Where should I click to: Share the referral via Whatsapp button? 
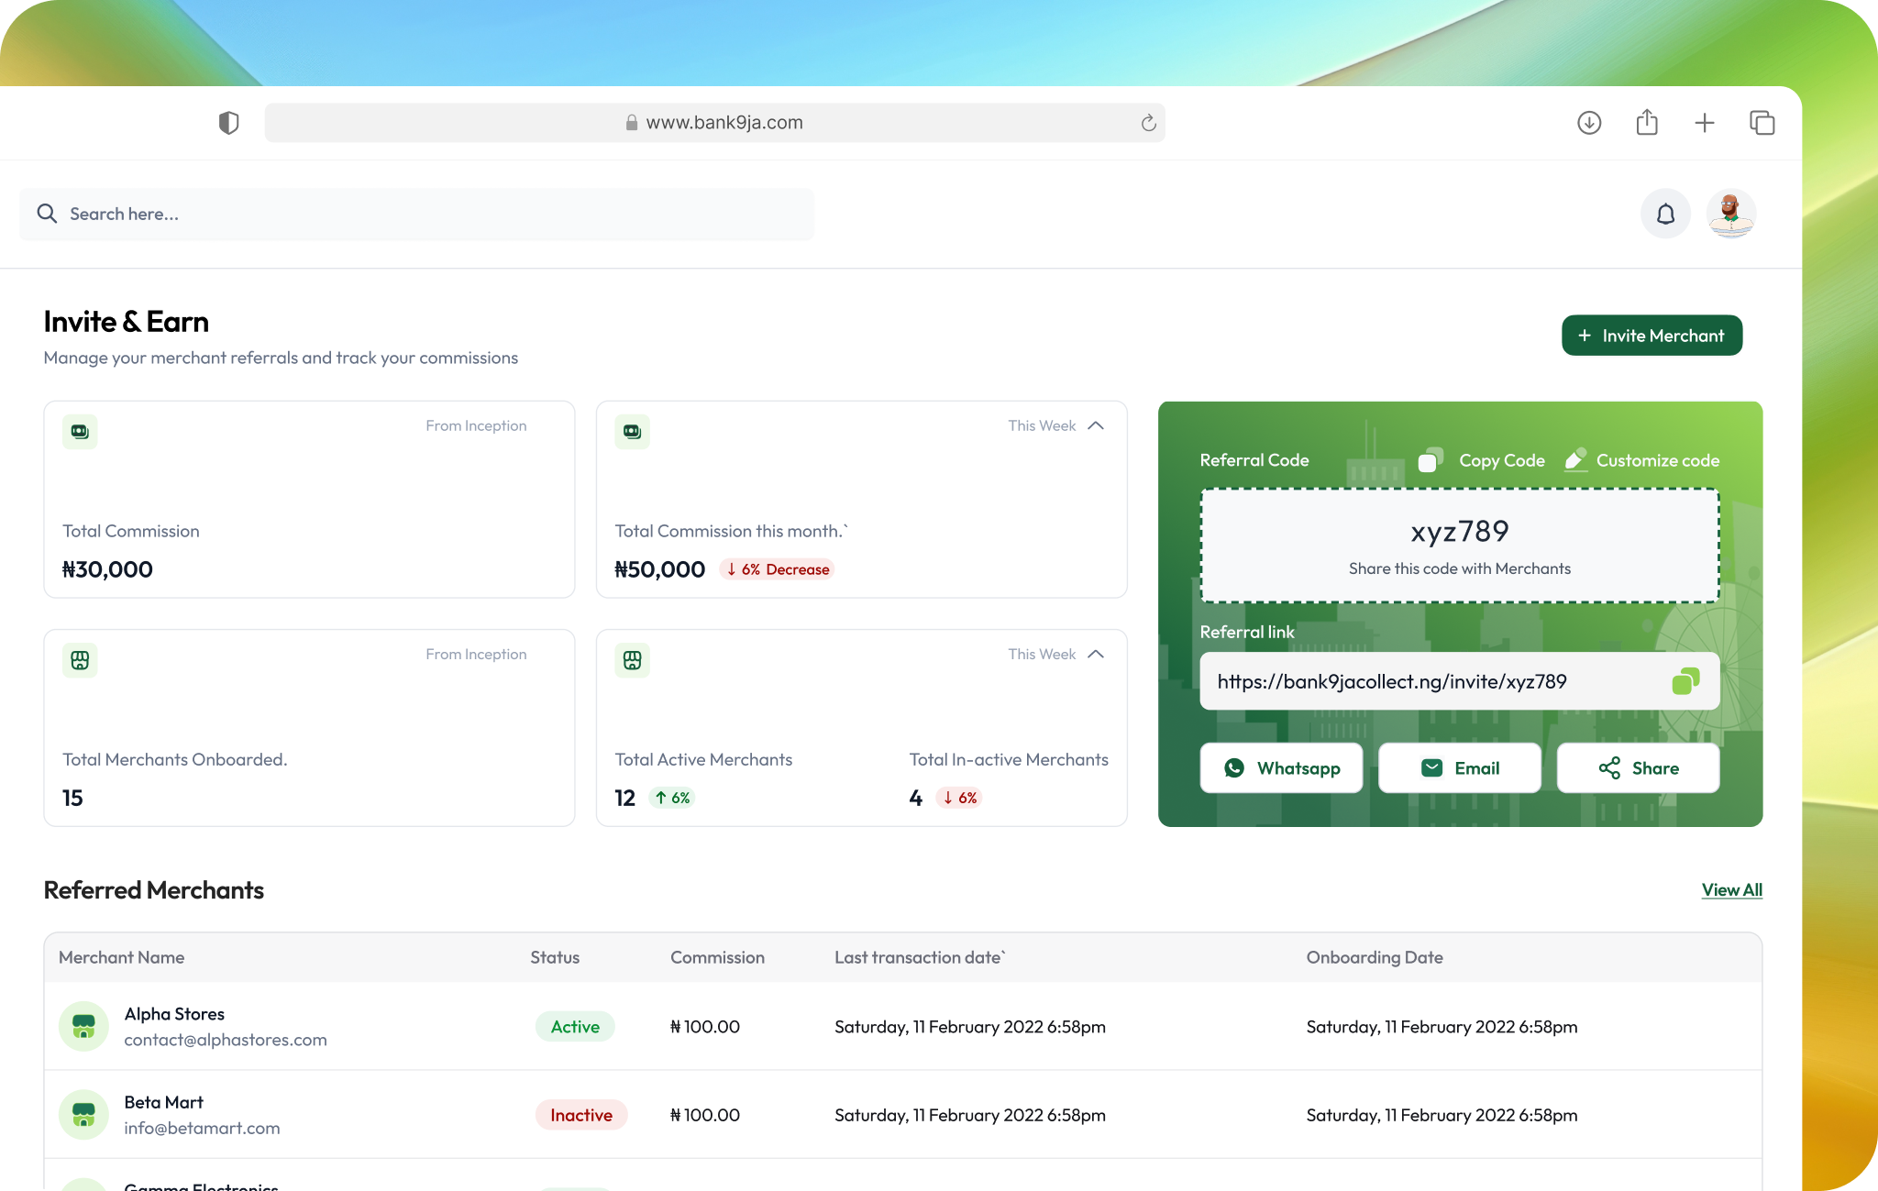(x=1281, y=768)
